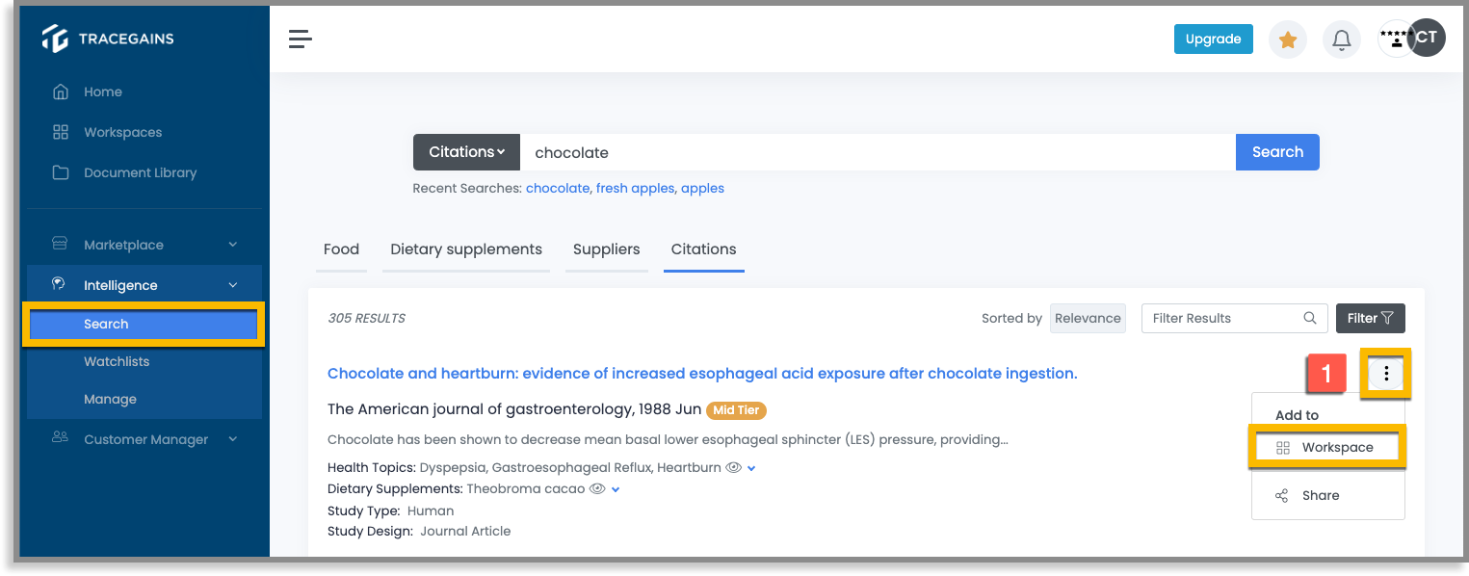The height and width of the screenshot is (576, 1469).
Task: Click the magnifier in Filter Results
Action: click(1309, 318)
